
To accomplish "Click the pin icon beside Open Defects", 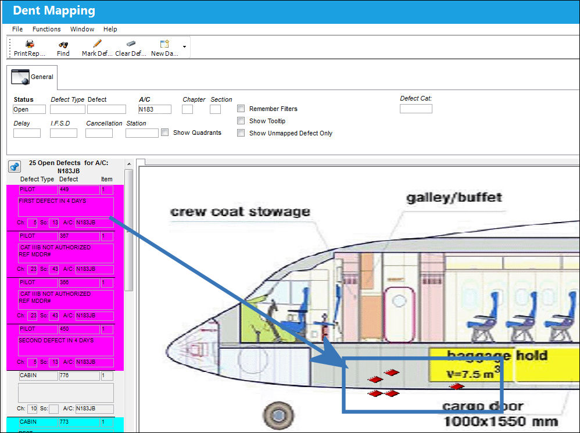I will 15,166.
